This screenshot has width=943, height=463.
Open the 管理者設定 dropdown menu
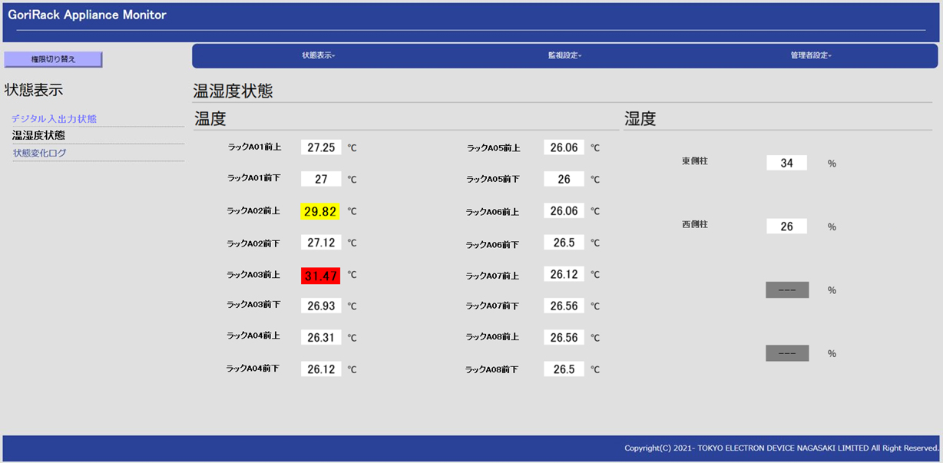pos(811,55)
